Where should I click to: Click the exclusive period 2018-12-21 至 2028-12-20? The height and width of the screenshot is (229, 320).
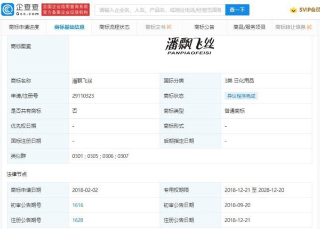(x=254, y=190)
